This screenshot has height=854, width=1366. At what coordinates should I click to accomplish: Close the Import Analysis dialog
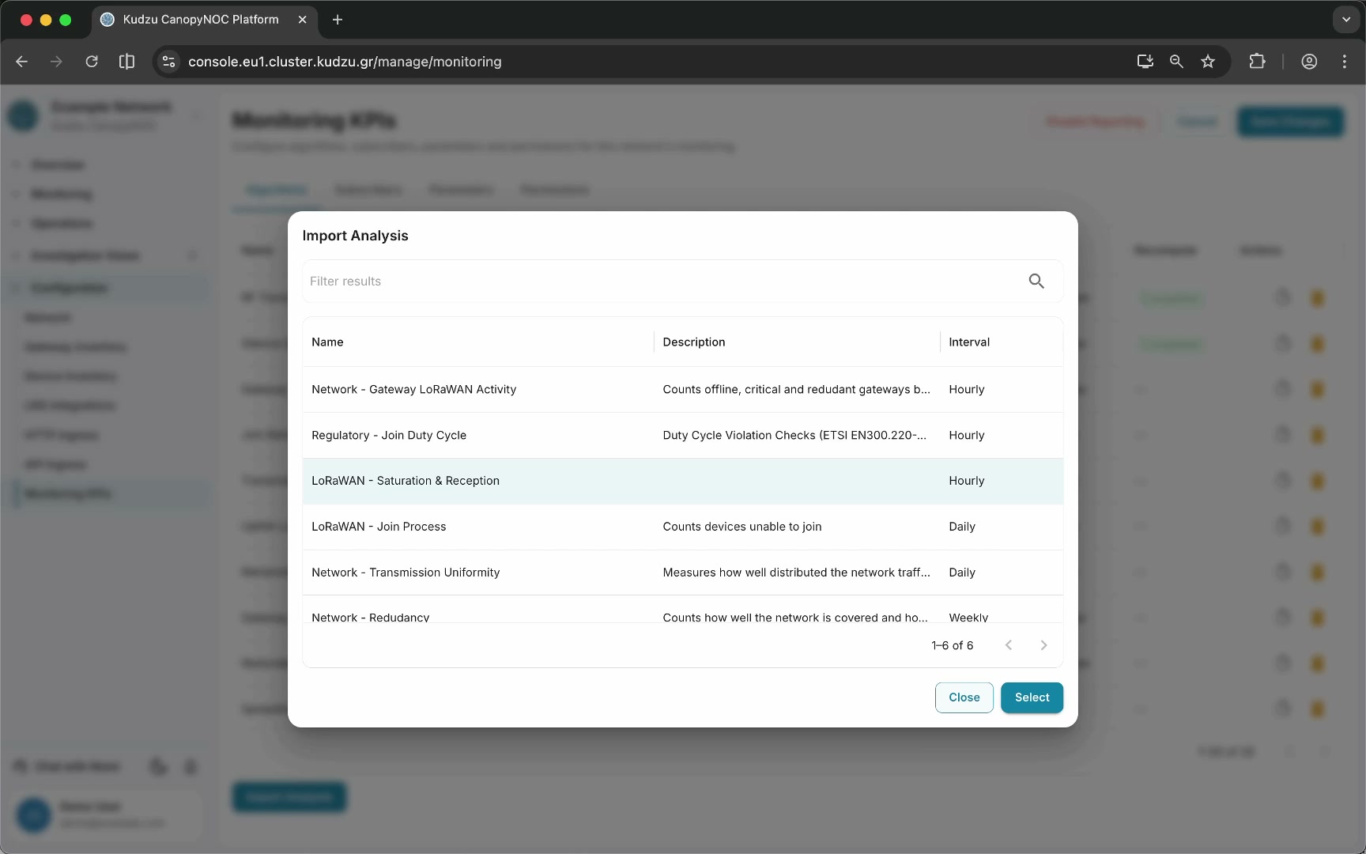pos(964,697)
